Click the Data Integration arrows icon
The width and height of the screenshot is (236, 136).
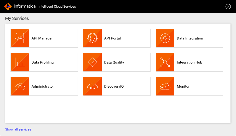(165, 38)
